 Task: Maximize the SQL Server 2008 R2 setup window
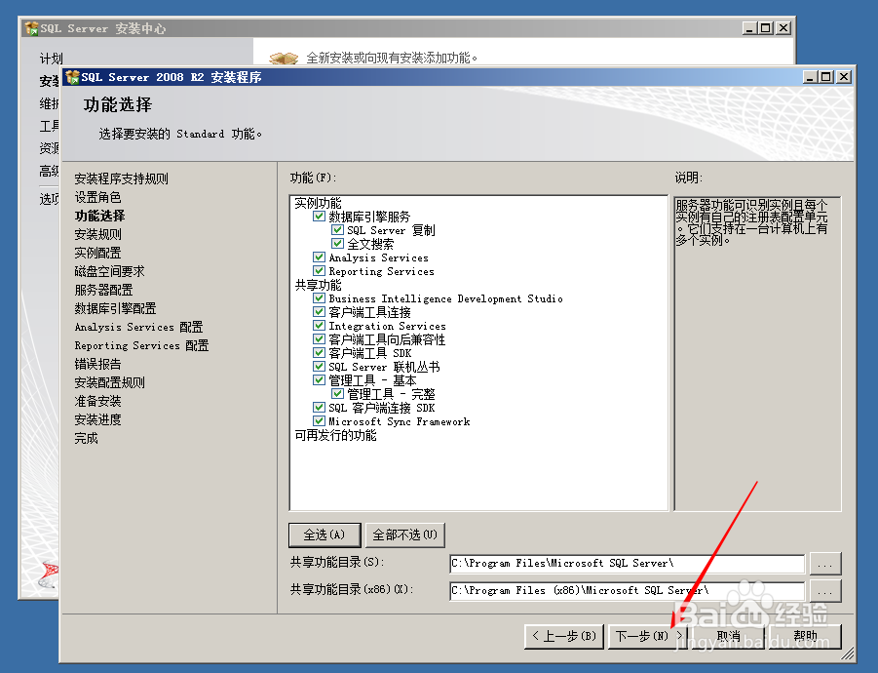click(826, 77)
